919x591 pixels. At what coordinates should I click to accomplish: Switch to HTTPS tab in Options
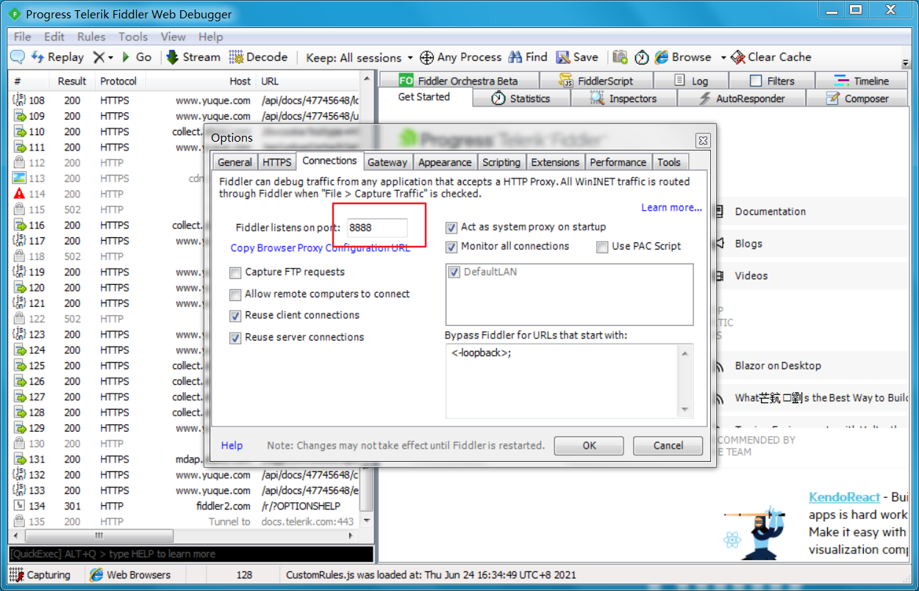pos(277,162)
